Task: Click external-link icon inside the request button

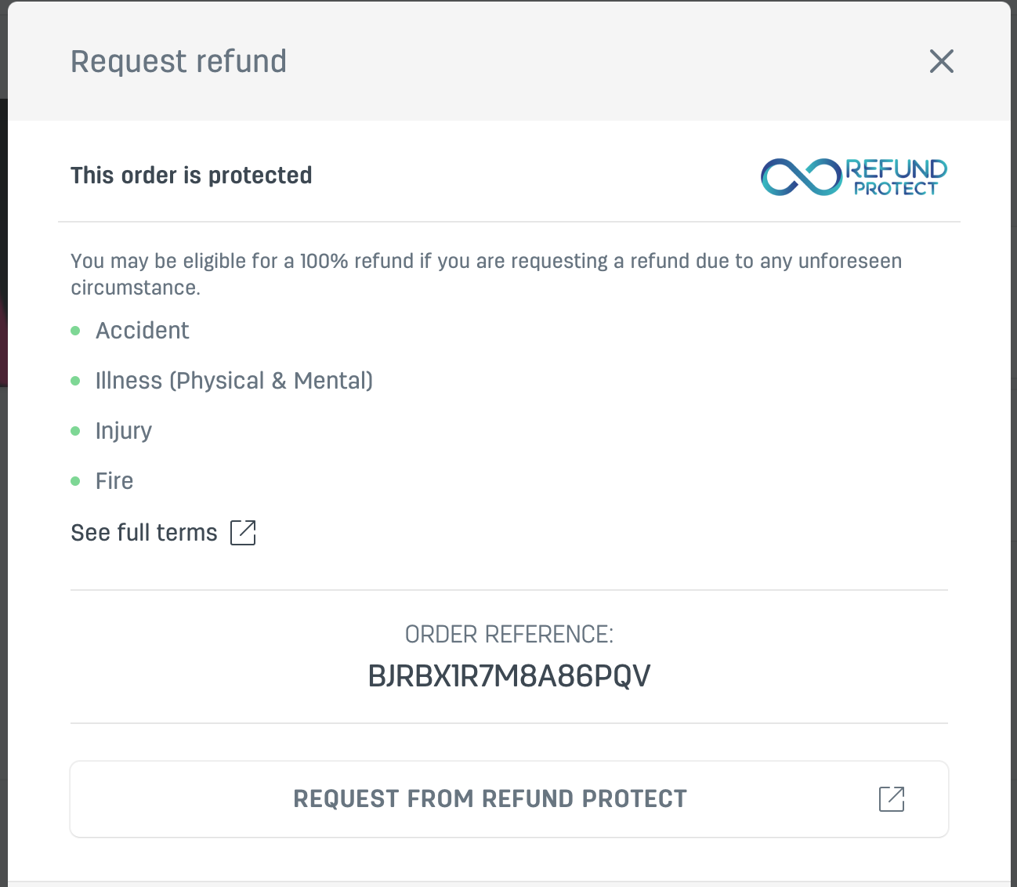Action: tap(892, 799)
